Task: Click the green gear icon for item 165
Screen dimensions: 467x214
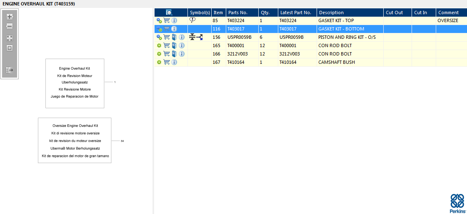Action: [x=159, y=45]
